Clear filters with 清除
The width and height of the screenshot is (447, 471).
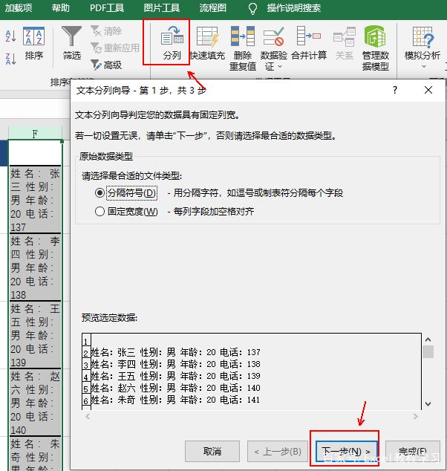pyautogui.click(x=107, y=30)
